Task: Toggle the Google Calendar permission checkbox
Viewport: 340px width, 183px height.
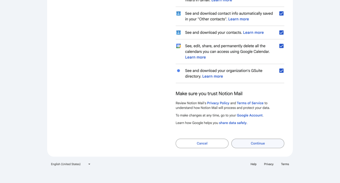Action: click(x=281, y=46)
